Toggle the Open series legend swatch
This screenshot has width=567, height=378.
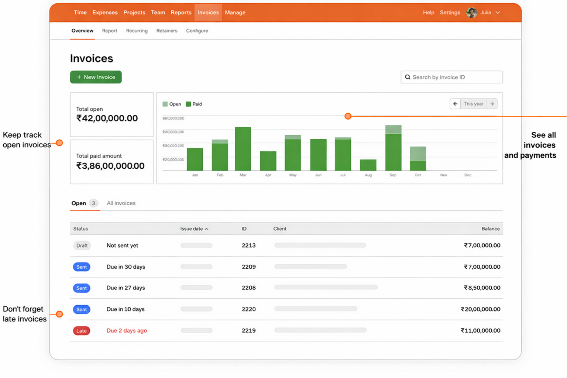pyautogui.click(x=165, y=104)
